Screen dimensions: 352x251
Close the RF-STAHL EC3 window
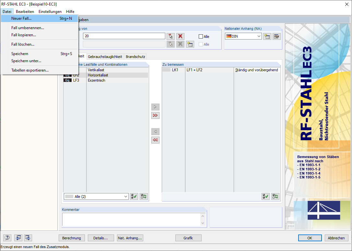click(347, 4)
